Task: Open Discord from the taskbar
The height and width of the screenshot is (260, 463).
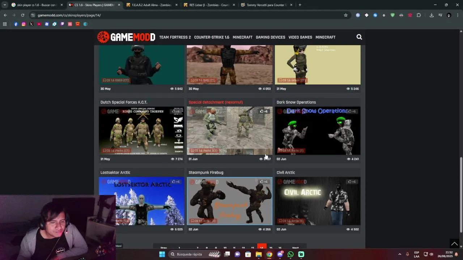Action: [280, 254]
